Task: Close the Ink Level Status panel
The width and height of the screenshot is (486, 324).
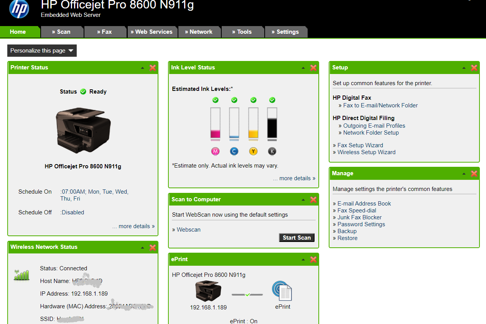Action: (x=313, y=68)
